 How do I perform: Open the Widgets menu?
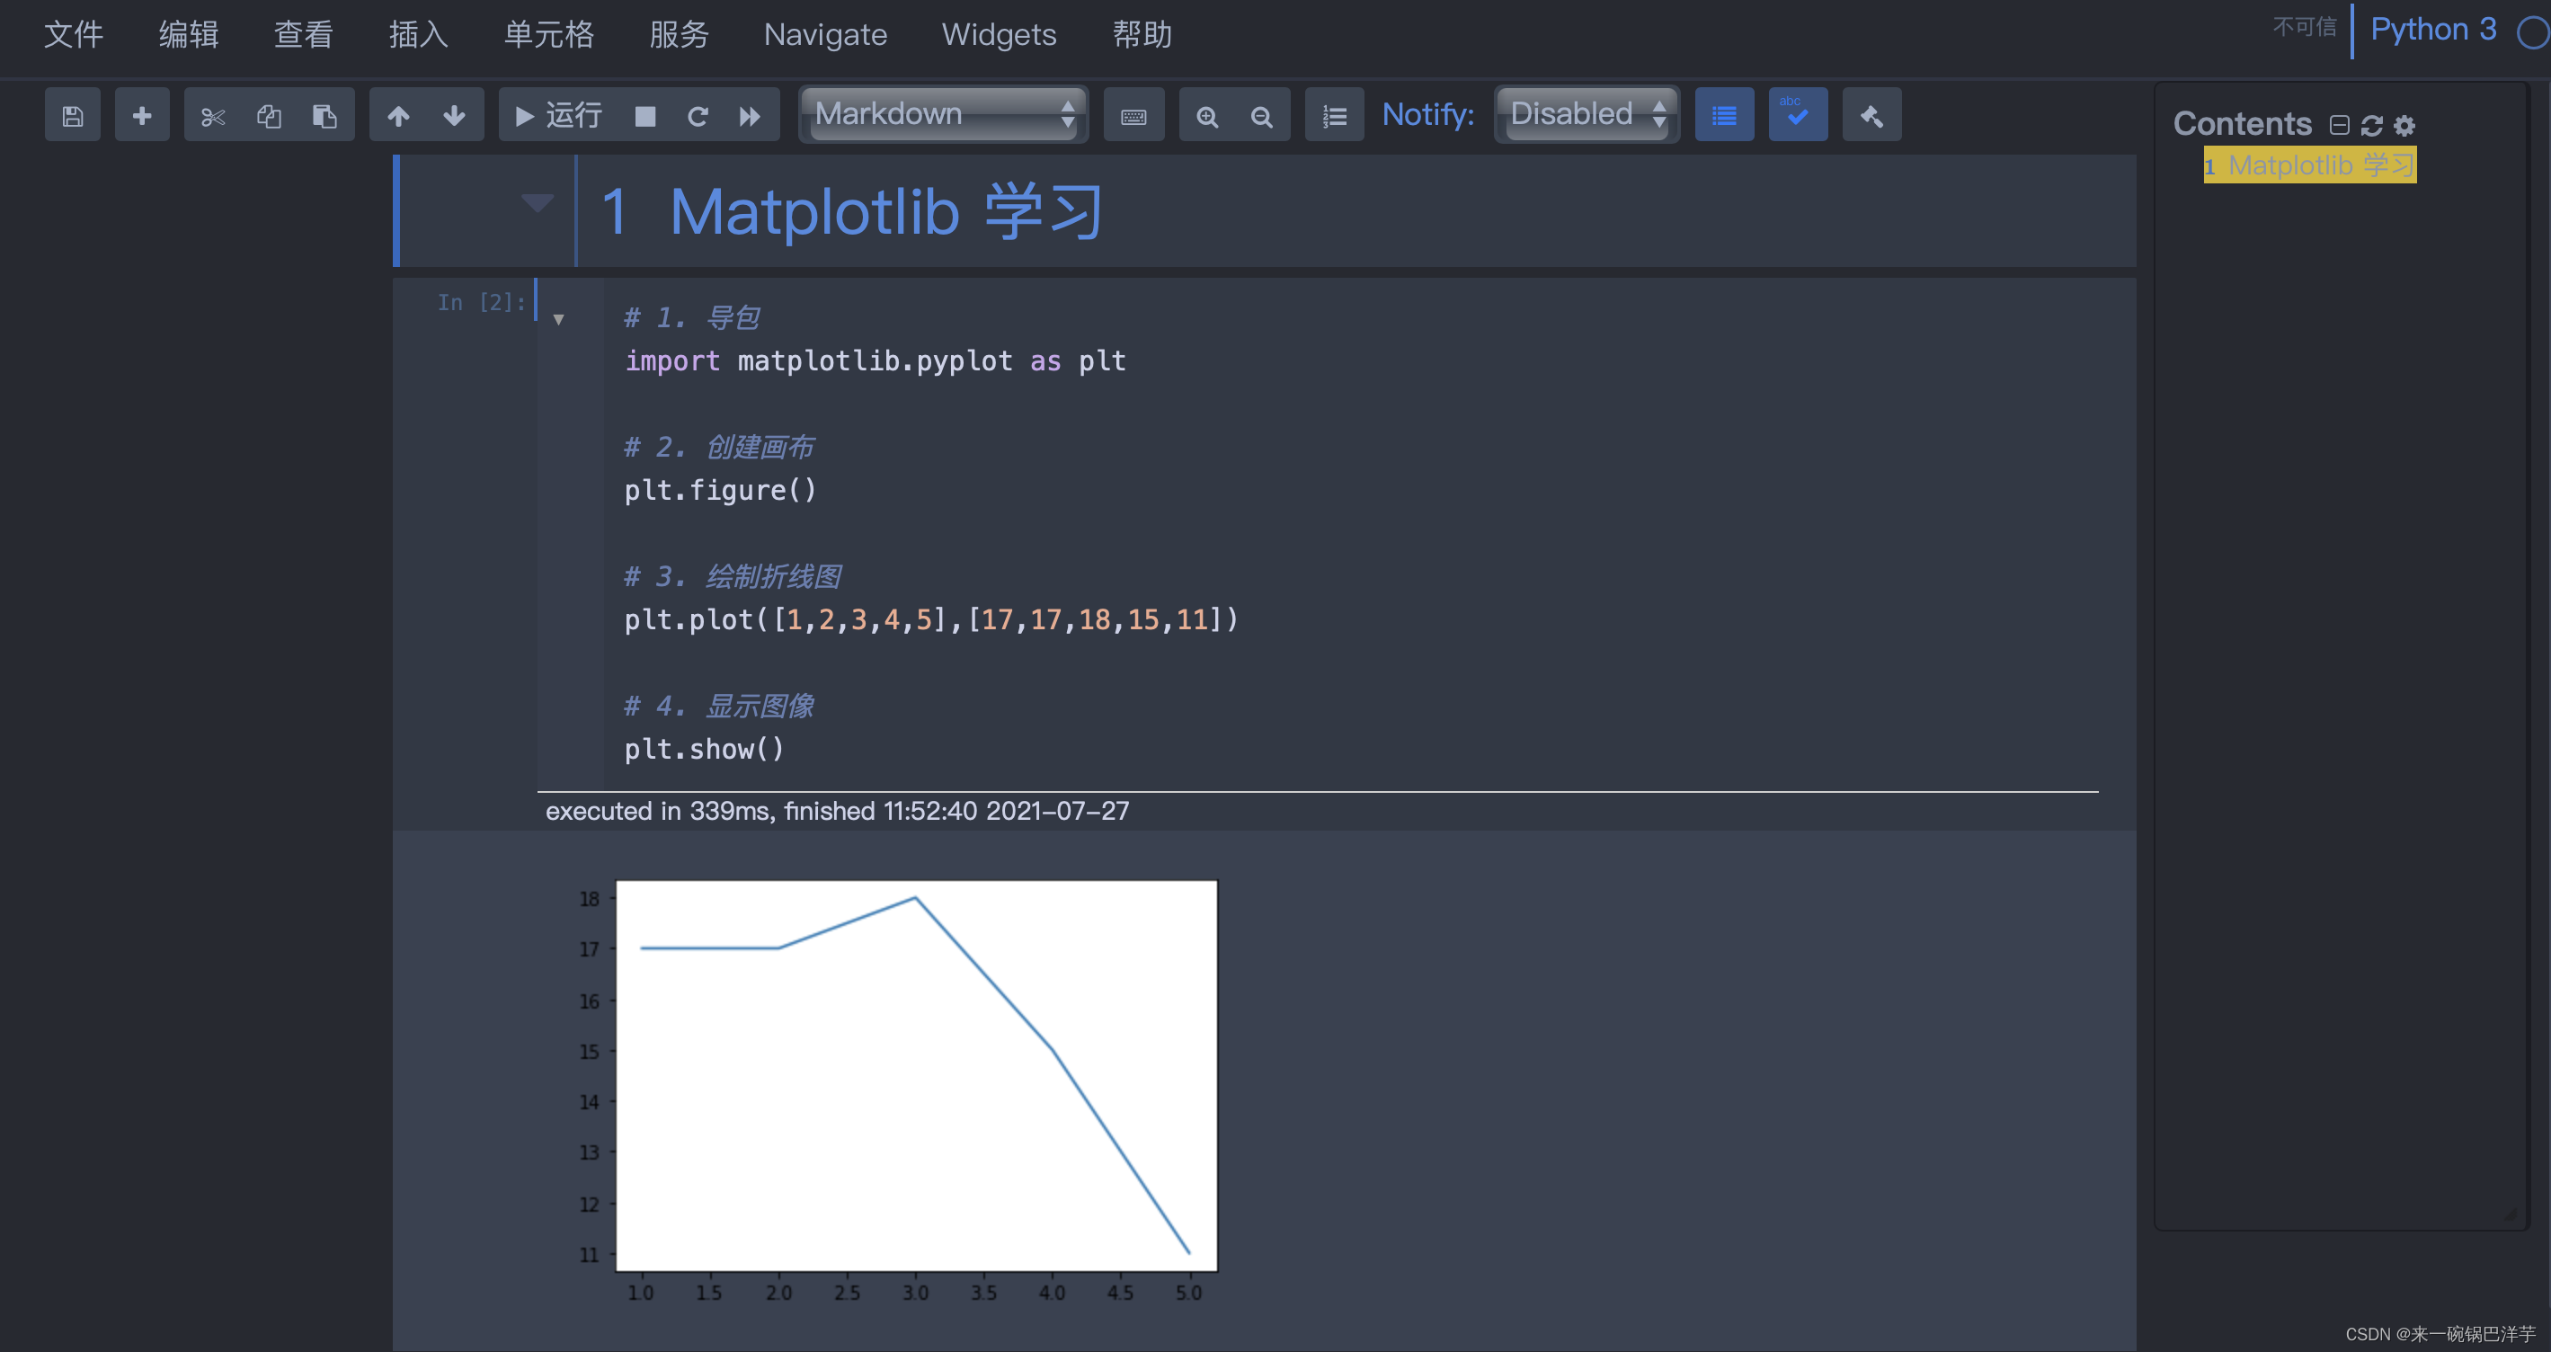point(999,35)
